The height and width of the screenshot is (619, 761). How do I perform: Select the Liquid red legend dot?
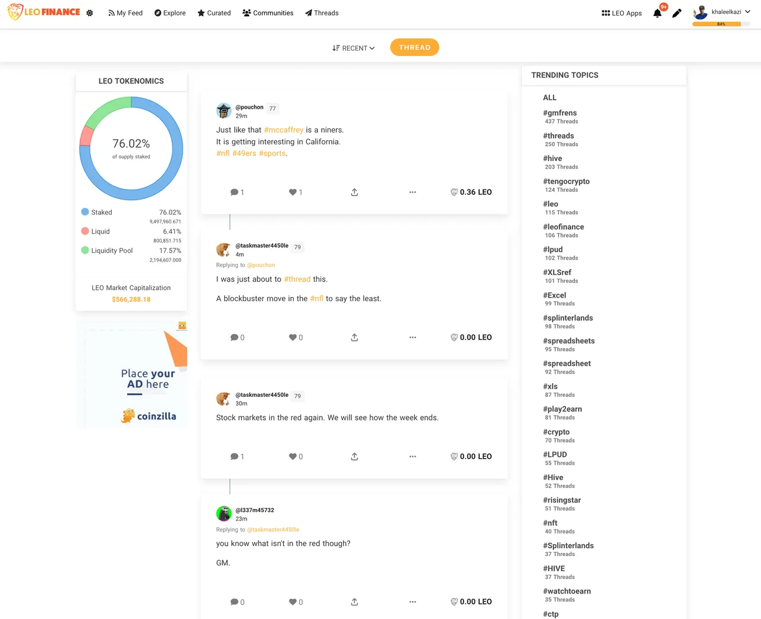pyautogui.click(x=85, y=231)
